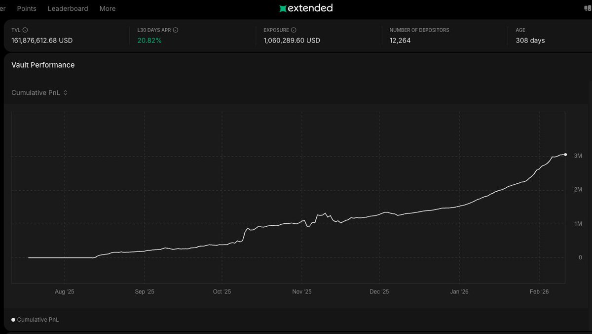Click the Feb '26 axis label

pyautogui.click(x=539, y=292)
